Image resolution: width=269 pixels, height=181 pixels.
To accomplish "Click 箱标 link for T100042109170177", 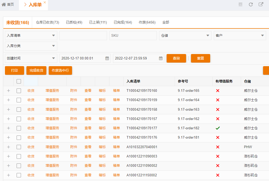I will (102, 128).
